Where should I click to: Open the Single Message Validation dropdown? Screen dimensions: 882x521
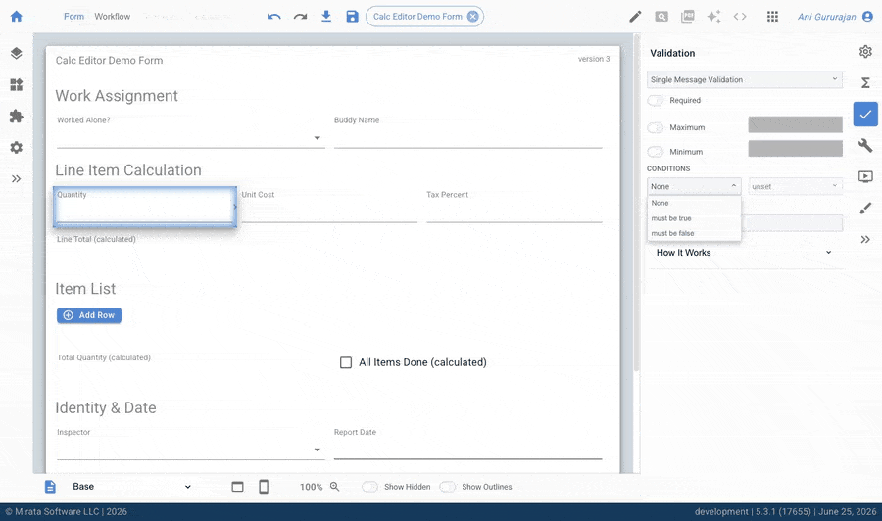click(744, 79)
